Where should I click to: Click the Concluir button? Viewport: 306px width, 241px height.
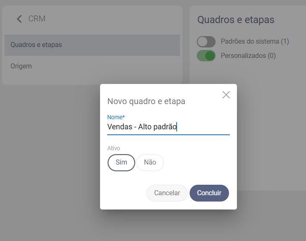[209, 193]
